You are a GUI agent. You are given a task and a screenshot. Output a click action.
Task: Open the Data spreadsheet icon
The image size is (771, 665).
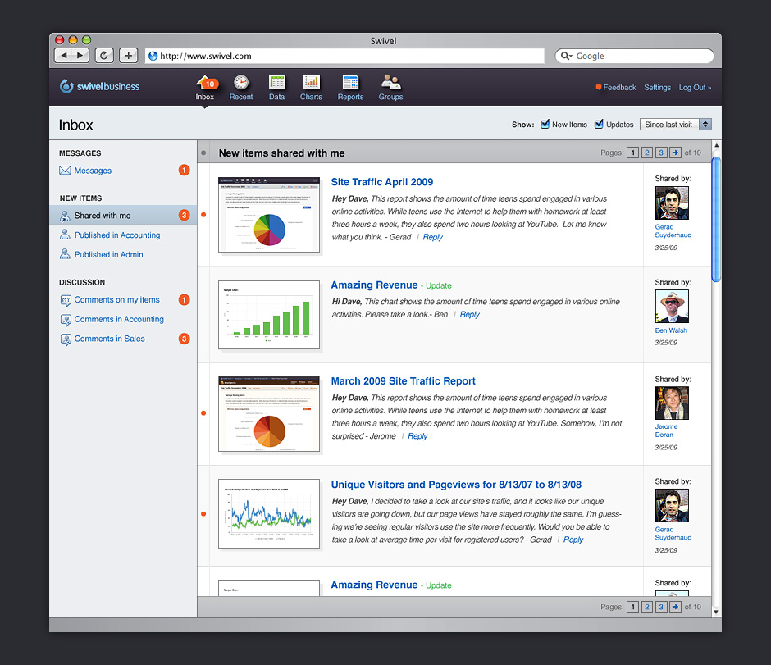[276, 83]
